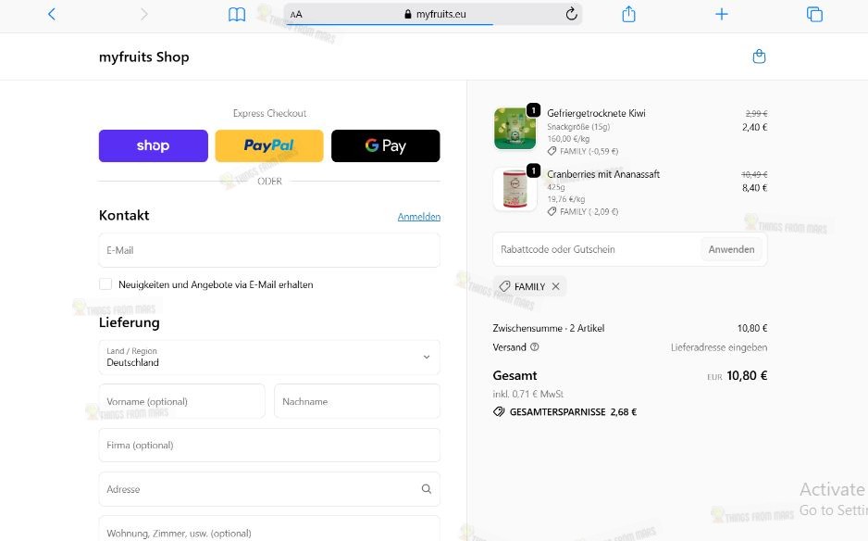Click the browser forward arrow
Screen dimensions: 868x541
tap(144, 14)
